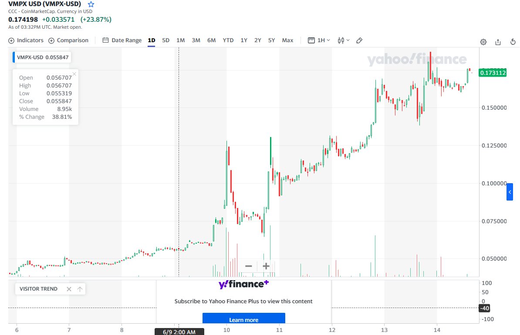Viewport: 520px width, 335px height.
Task: Click the current price tag 0.173112
Action: pyautogui.click(x=493, y=73)
